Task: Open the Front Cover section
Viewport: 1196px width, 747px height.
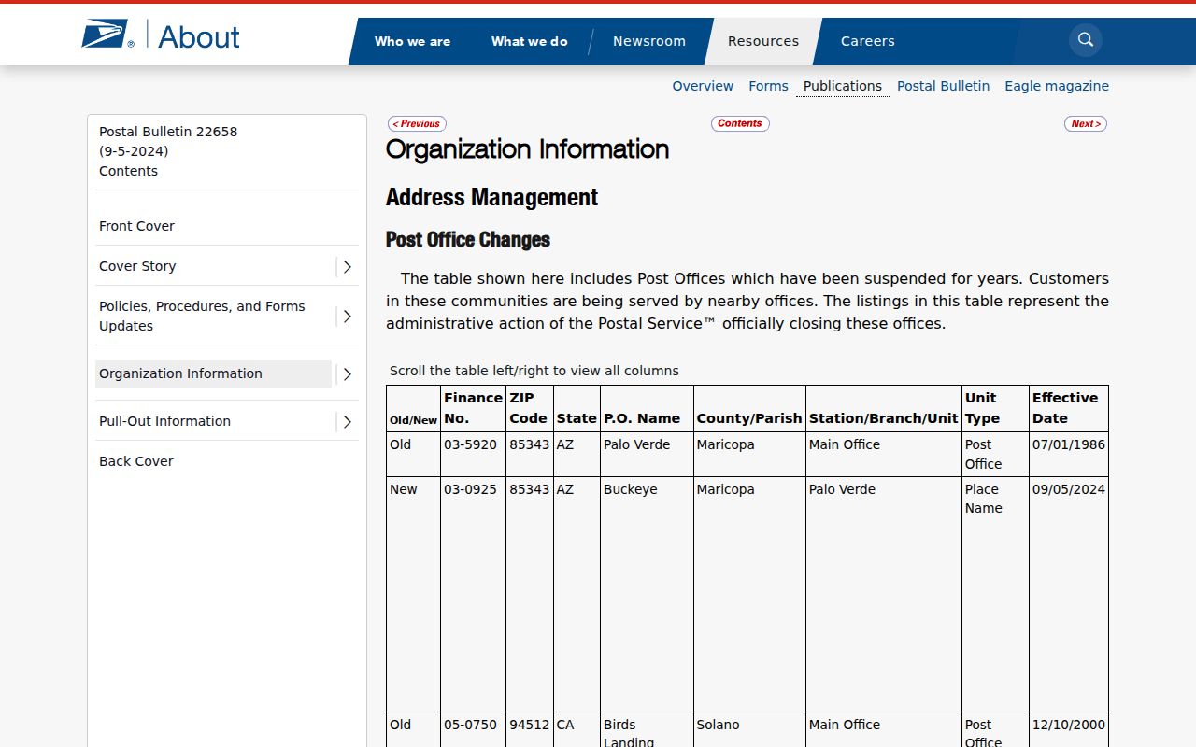Action: 136,226
